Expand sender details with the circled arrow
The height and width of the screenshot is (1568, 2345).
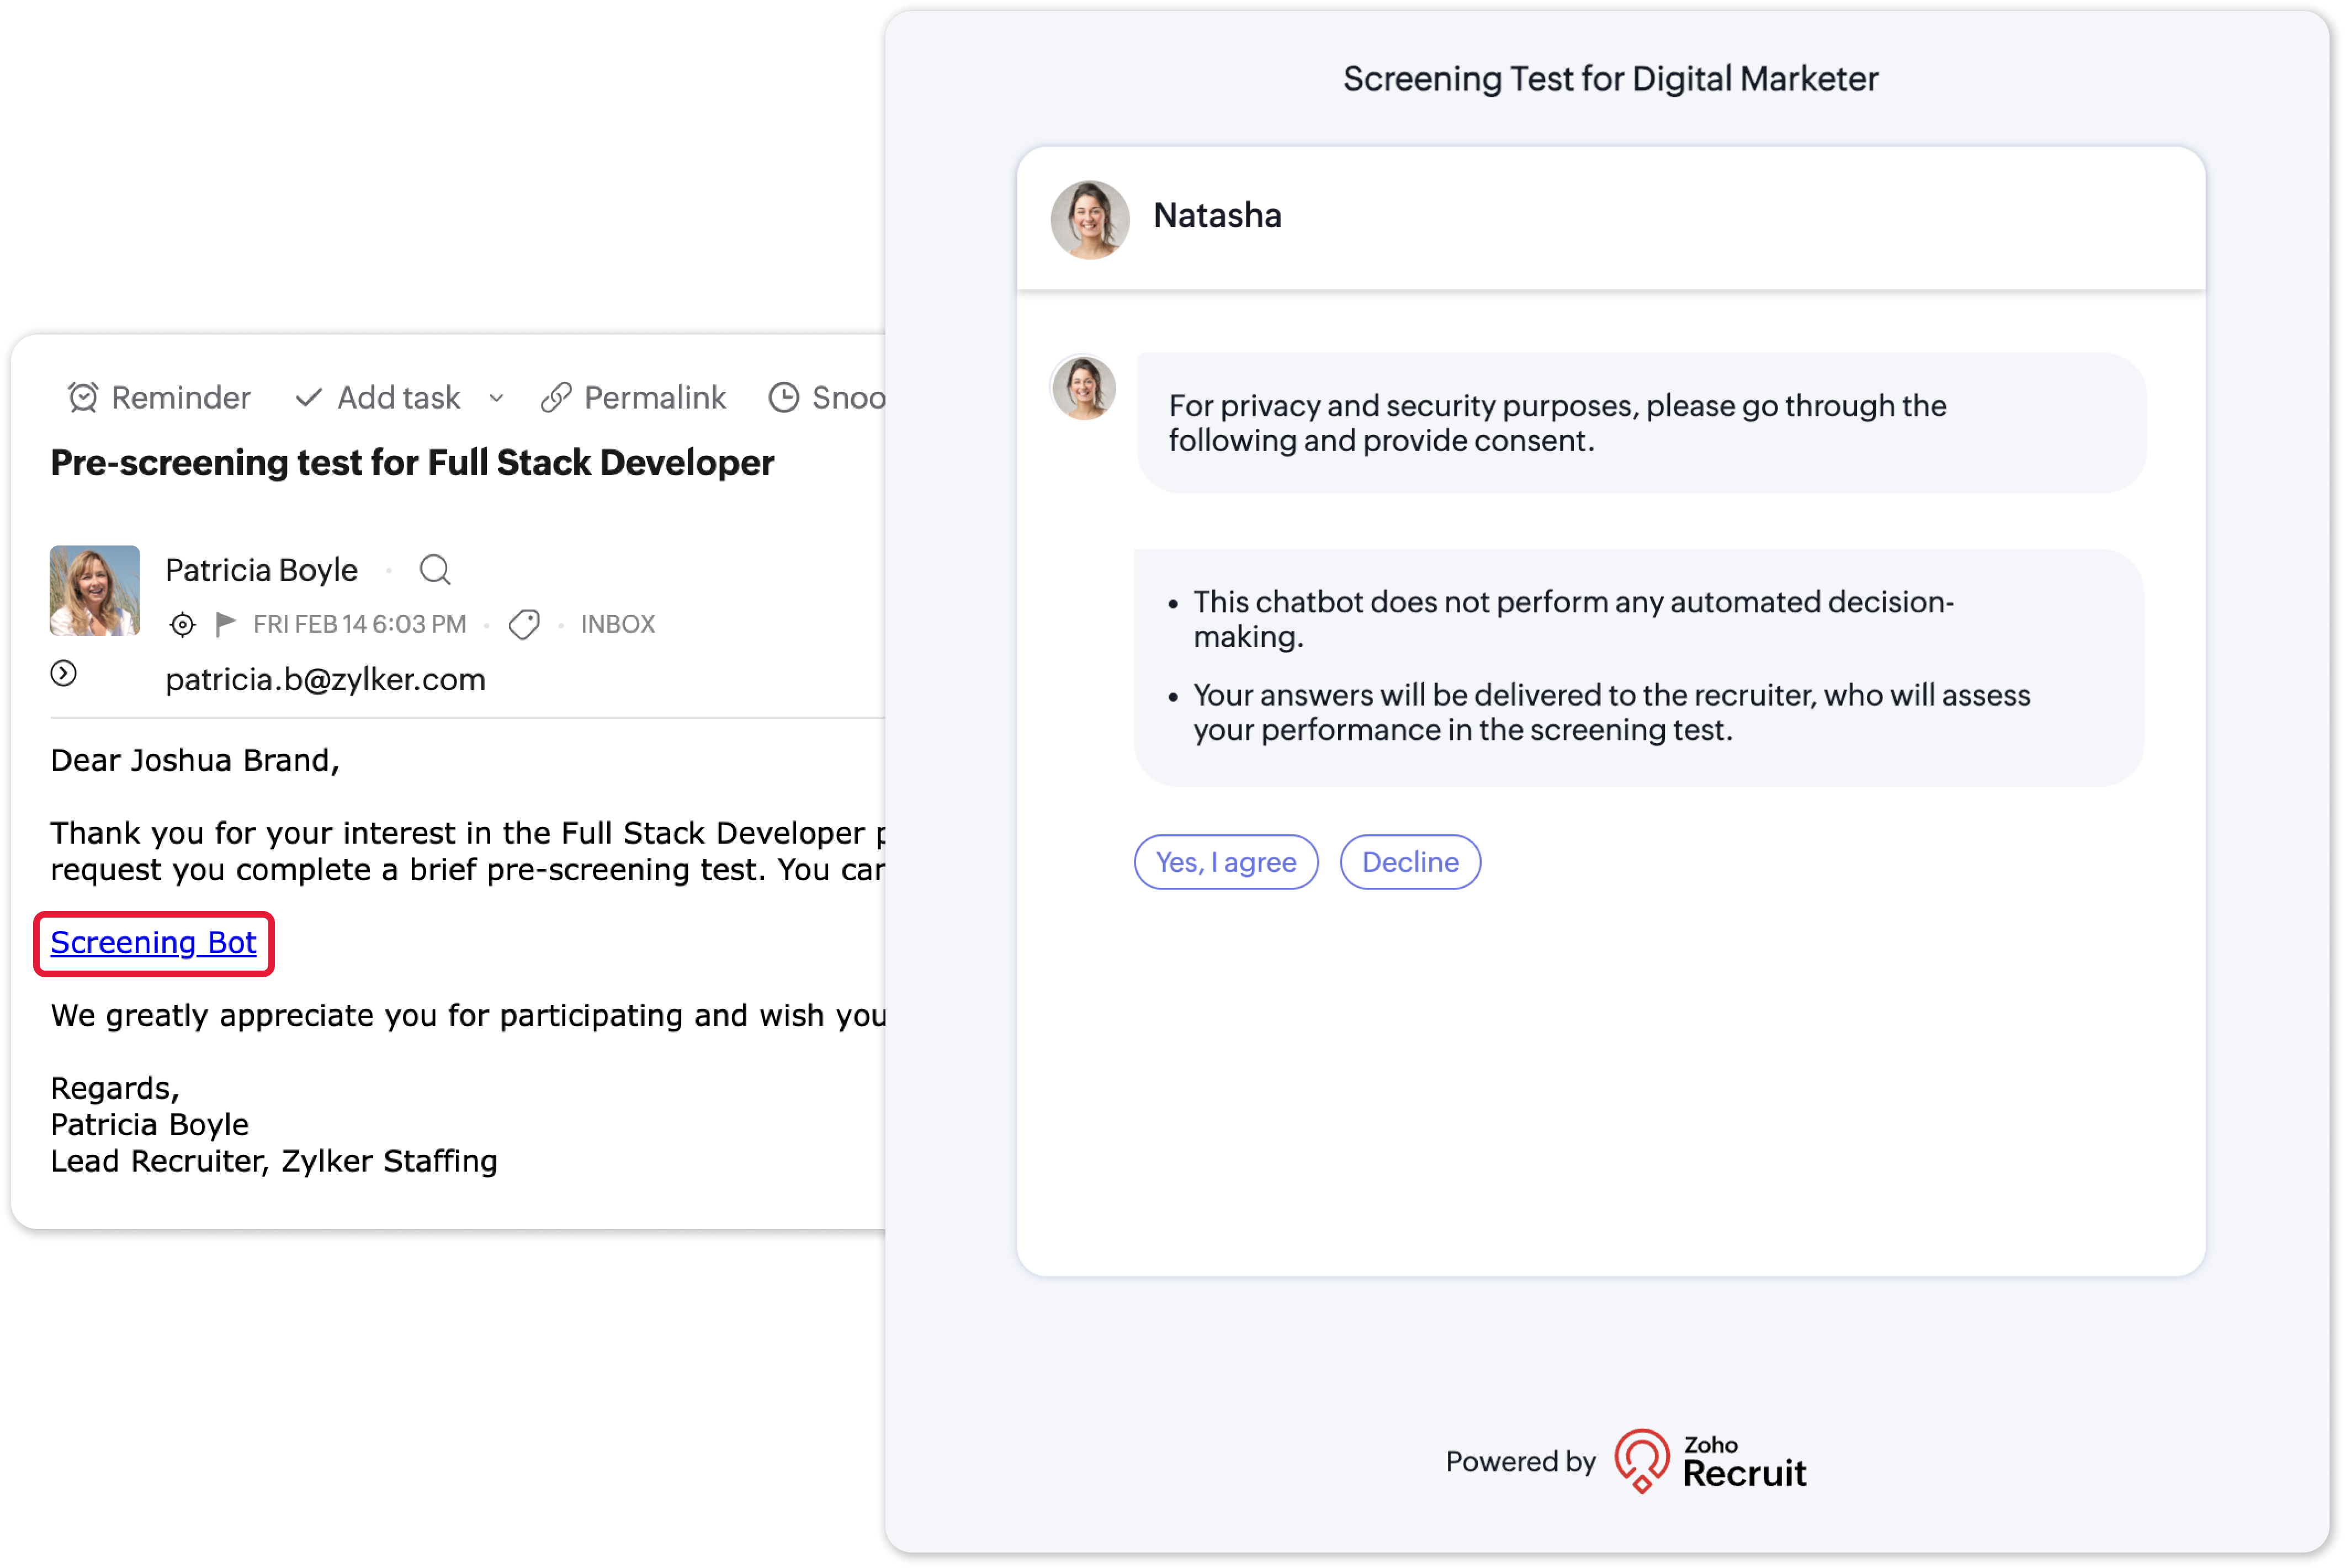64,674
